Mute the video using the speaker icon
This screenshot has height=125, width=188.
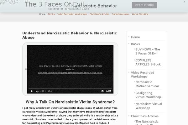(37, 91)
